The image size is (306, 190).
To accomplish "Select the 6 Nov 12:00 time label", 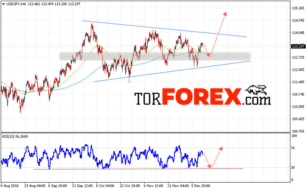I will 153,186.
